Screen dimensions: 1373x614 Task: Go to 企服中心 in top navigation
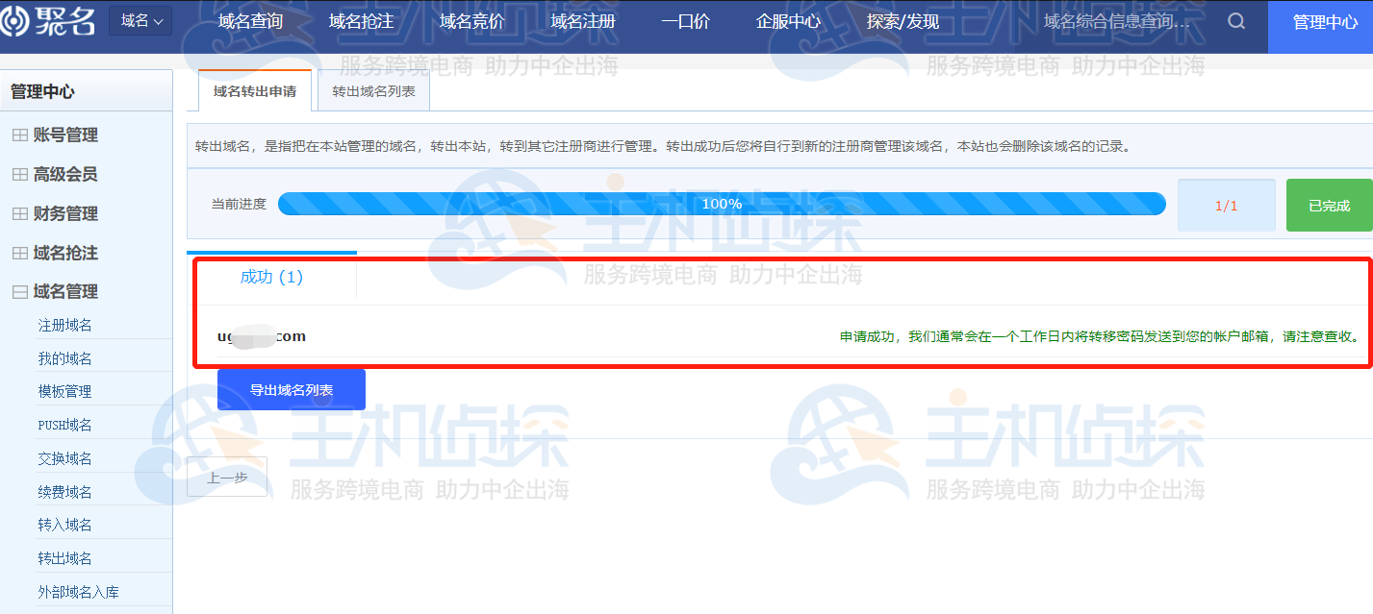pyautogui.click(x=788, y=21)
